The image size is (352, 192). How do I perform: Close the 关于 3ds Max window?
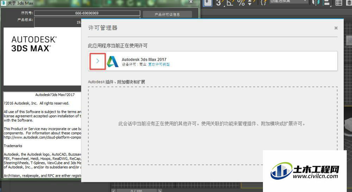tap(191, 2)
